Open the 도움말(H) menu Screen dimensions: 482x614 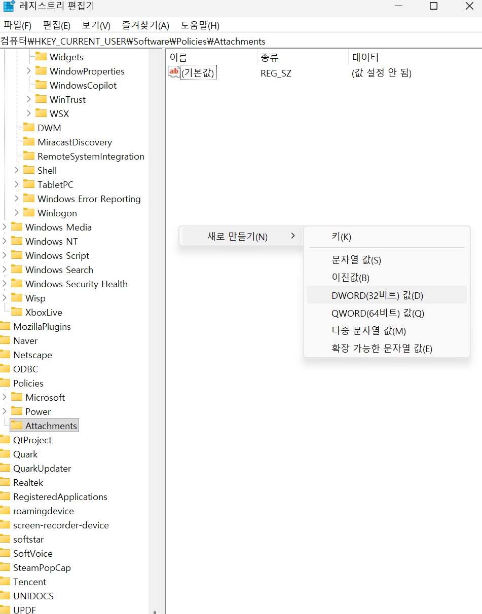200,25
